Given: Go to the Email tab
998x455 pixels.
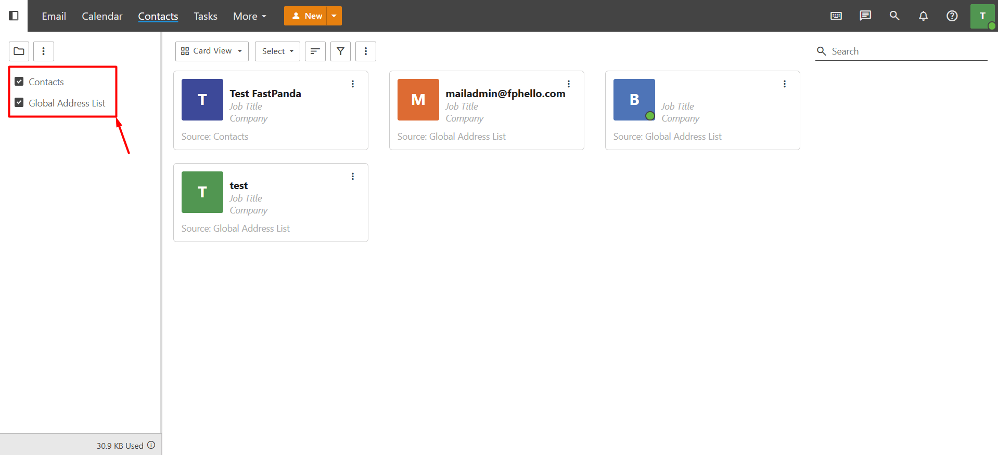Looking at the screenshot, I should point(54,16).
